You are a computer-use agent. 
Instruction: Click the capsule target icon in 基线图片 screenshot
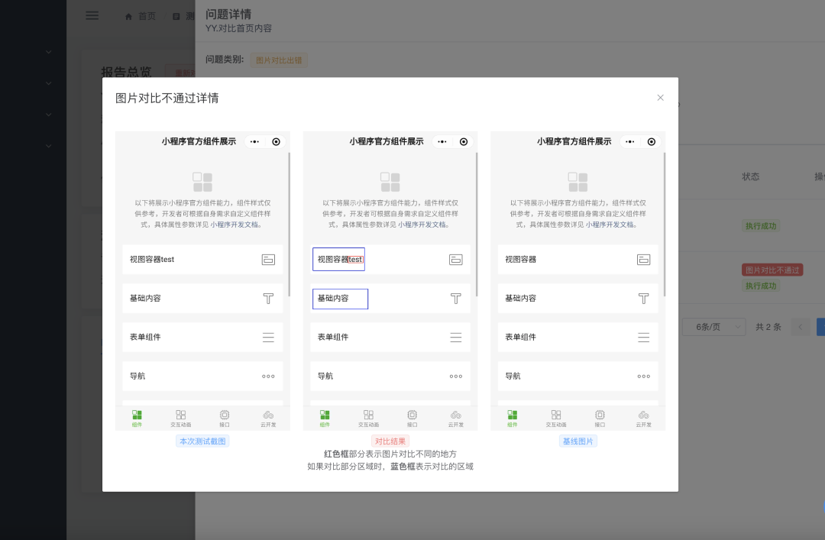[x=652, y=141]
